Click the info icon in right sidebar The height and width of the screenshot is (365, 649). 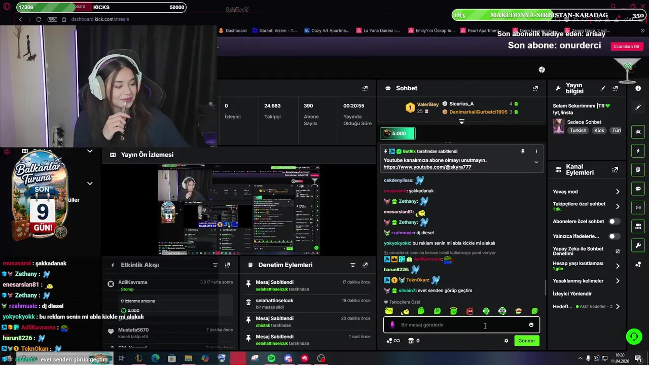click(638, 88)
